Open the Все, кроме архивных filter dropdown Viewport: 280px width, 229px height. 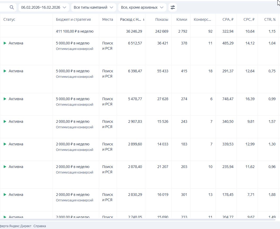tap(142, 7)
